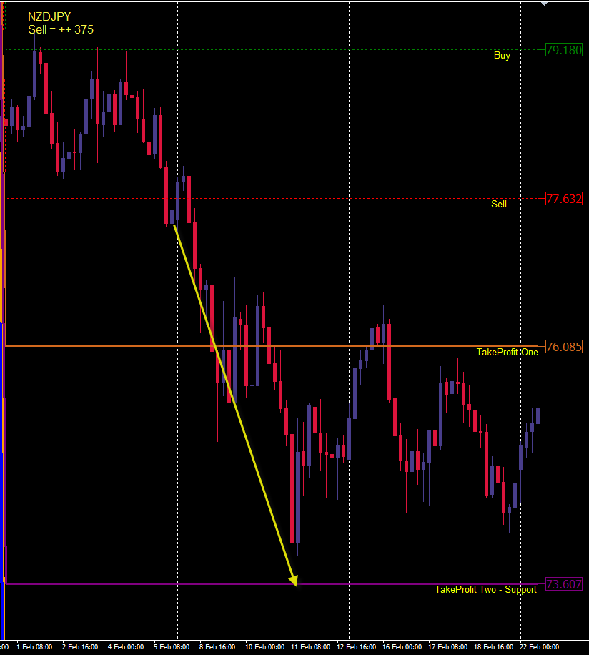Click the '11 Feb 08:00' time axis label

[x=310, y=646]
